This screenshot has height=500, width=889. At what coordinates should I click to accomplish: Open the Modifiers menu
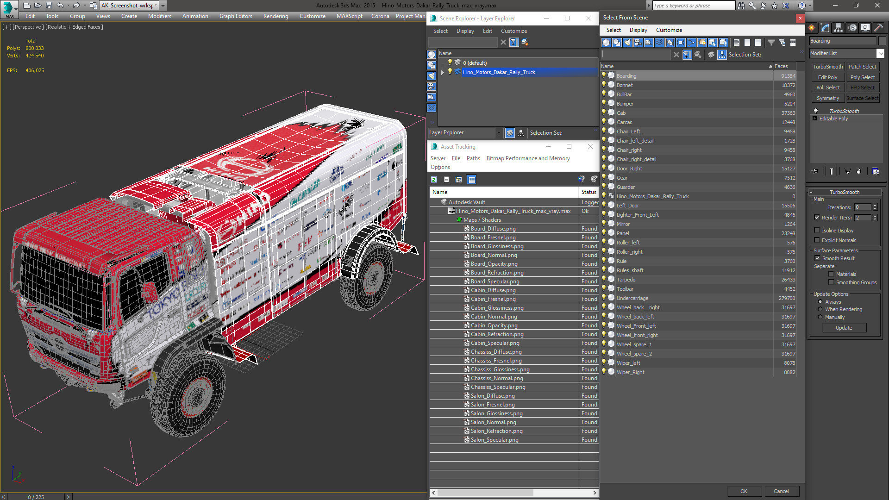coord(159,16)
